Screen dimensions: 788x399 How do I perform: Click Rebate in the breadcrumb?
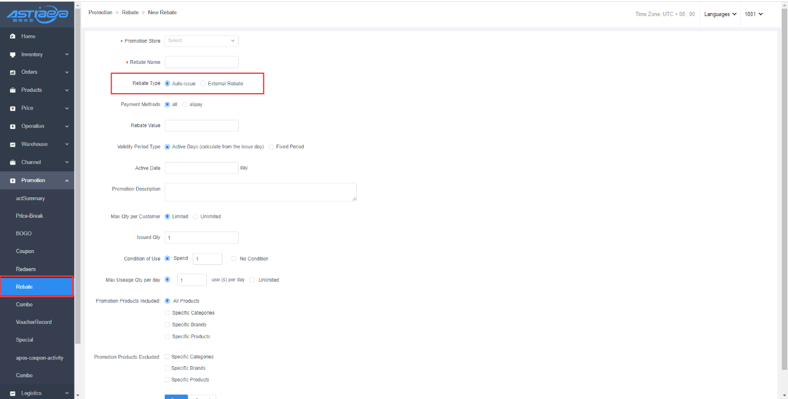point(130,13)
